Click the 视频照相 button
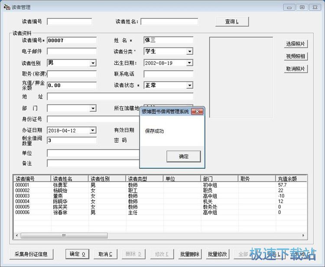 296,56
